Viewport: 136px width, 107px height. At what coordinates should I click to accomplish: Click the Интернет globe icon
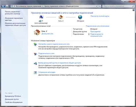tap(80, 17)
